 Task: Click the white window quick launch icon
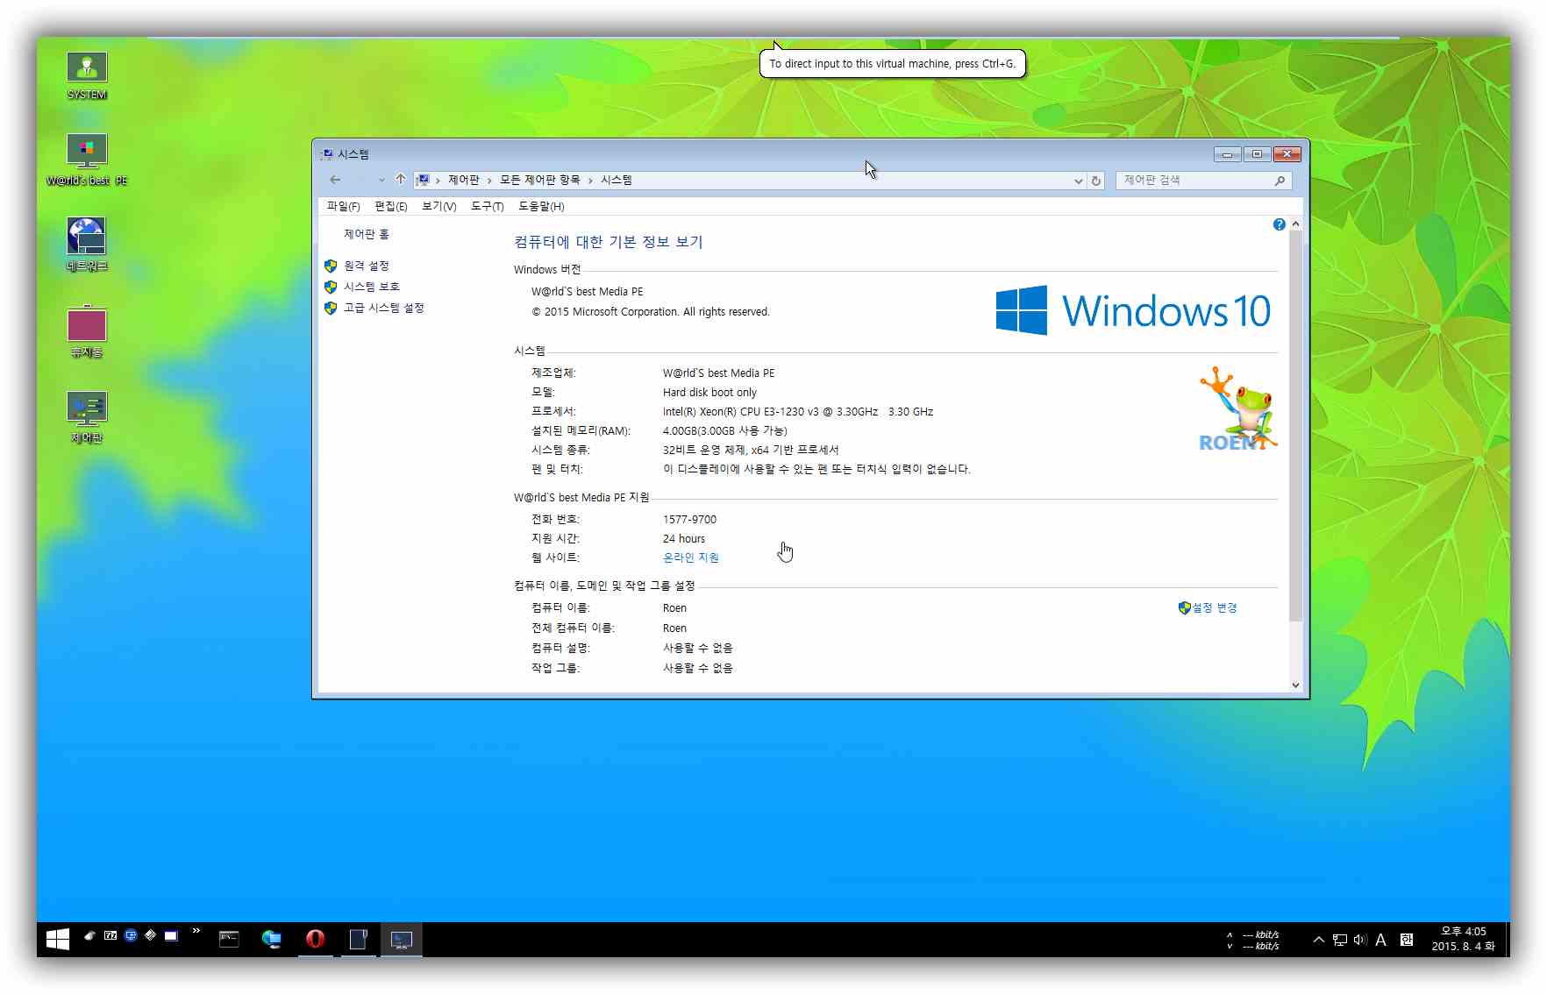(171, 935)
